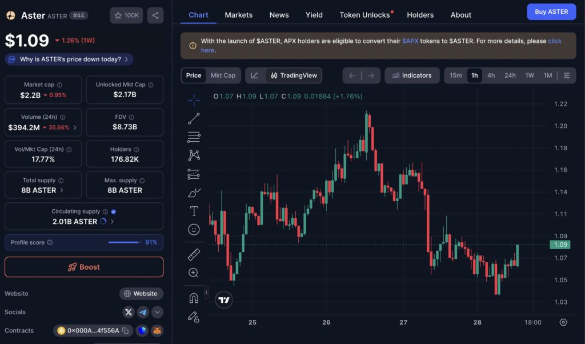Open the About tab
The height and width of the screenshot is (344, 585).
tap(461, 15)
